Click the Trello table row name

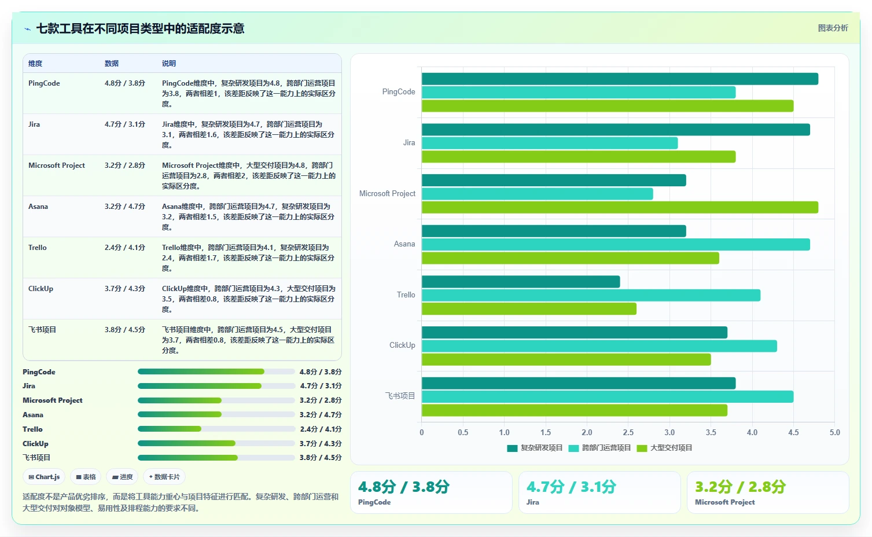click(38, 248)
